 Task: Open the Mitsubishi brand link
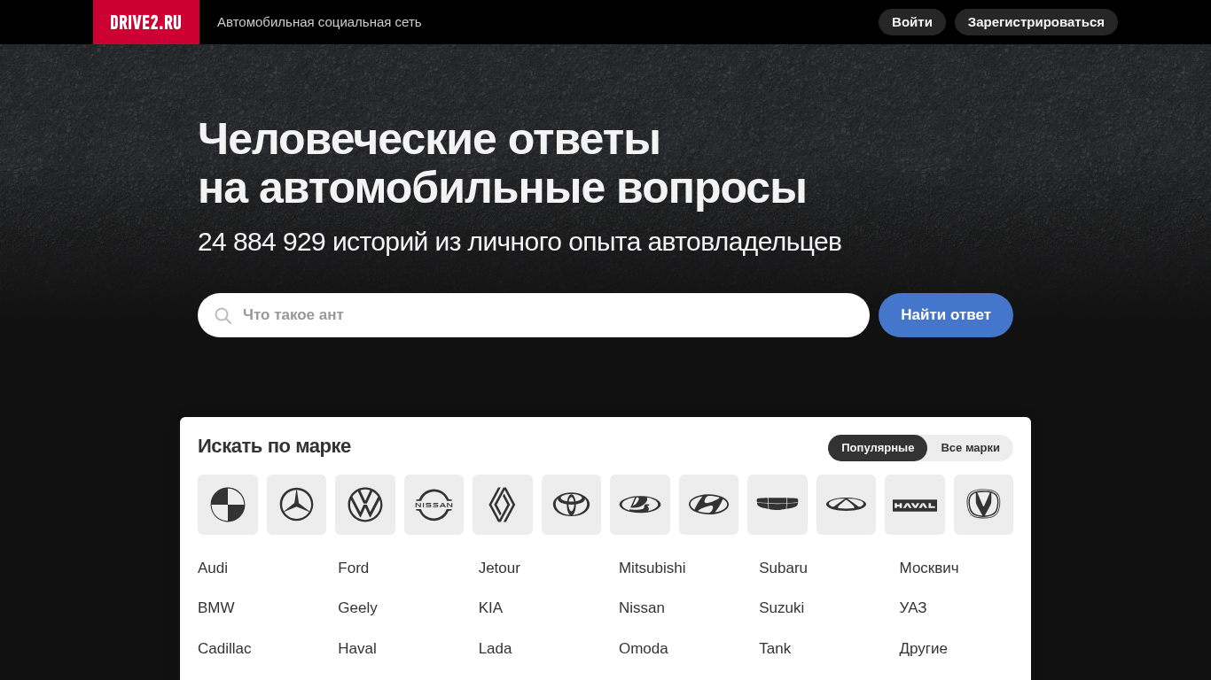652,568
